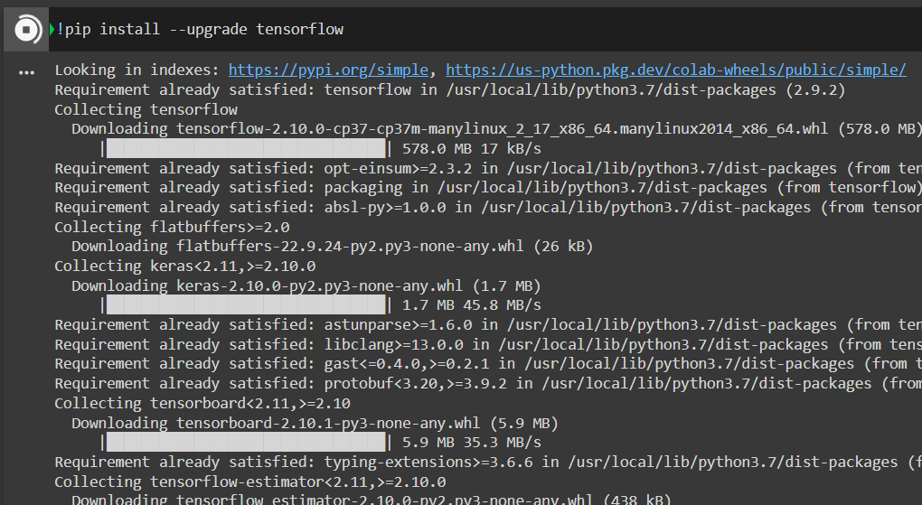Viewport: 922px width, 505px height.
Task: Click the 'Looking in indexes' output text
Action: click(x=137, y=70)
